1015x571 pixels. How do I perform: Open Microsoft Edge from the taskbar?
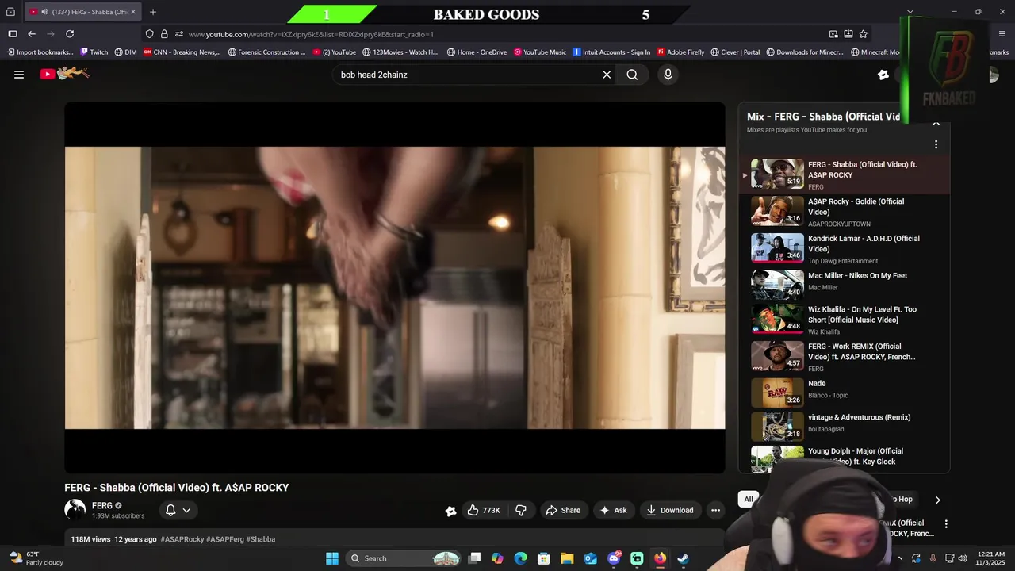520,558
